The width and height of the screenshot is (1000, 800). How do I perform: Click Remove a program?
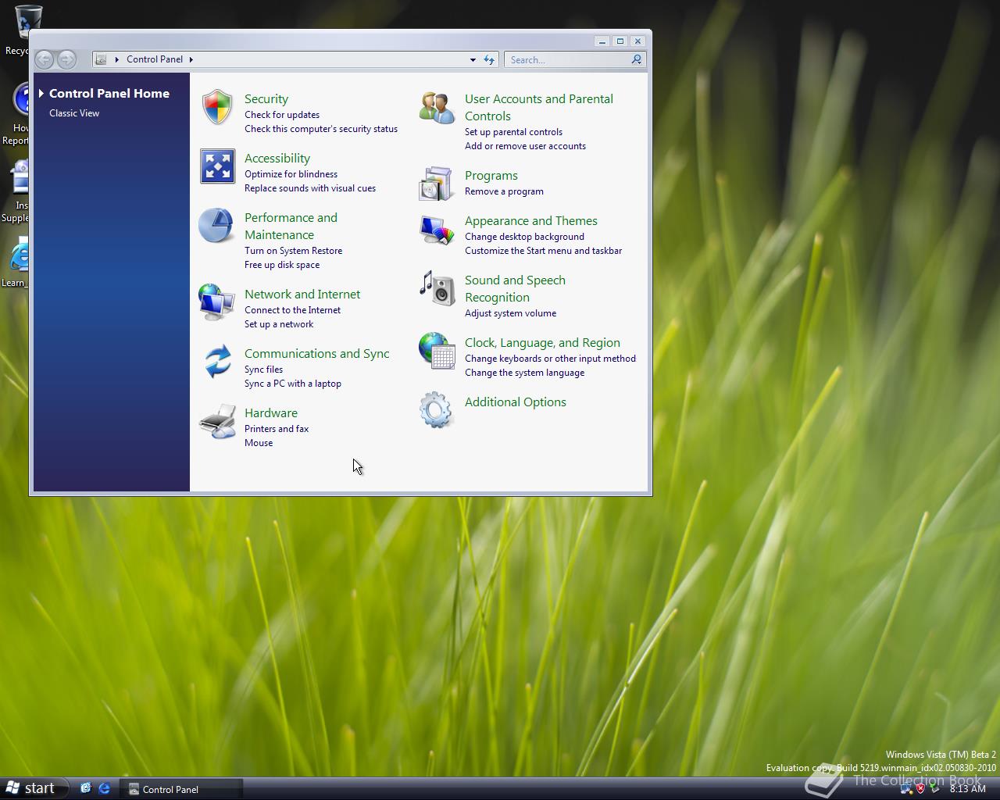[505, 191]
